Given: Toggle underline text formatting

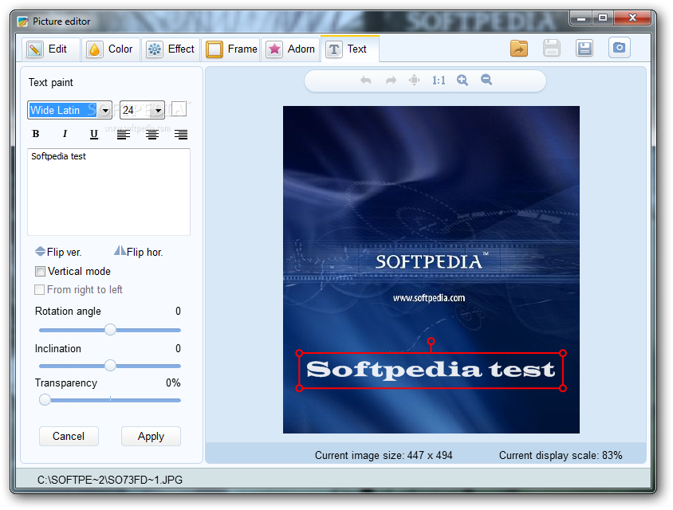Looking at the screenshot, I should (x=94, y=134).
